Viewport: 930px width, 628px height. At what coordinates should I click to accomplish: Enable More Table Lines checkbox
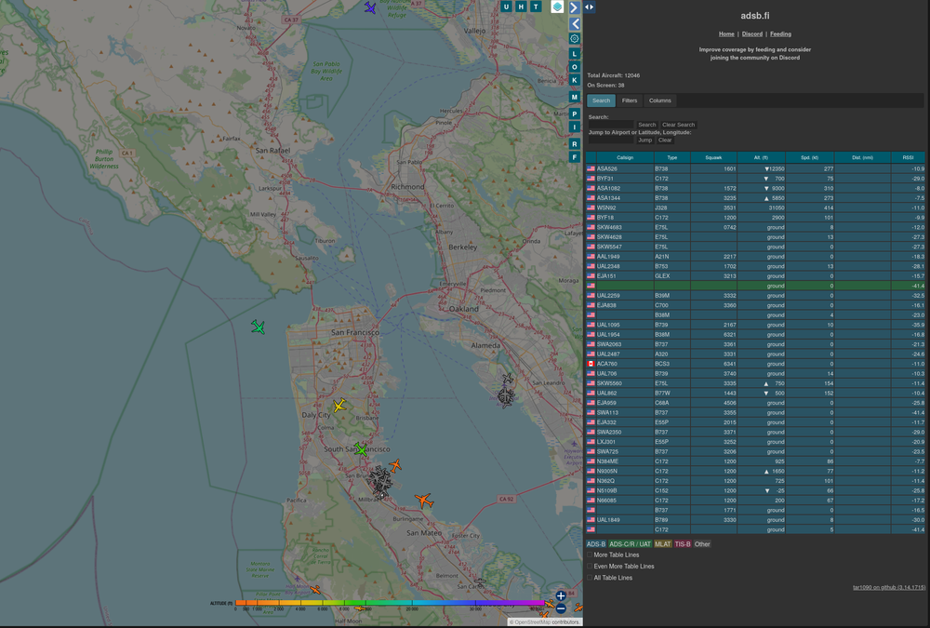tap(589, 555)
